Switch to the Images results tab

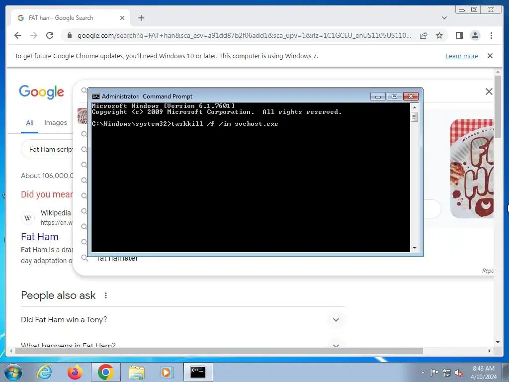(56, 122)
